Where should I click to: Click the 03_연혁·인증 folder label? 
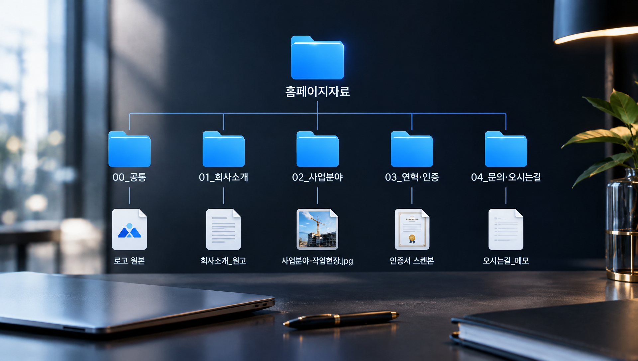point(412,177)
